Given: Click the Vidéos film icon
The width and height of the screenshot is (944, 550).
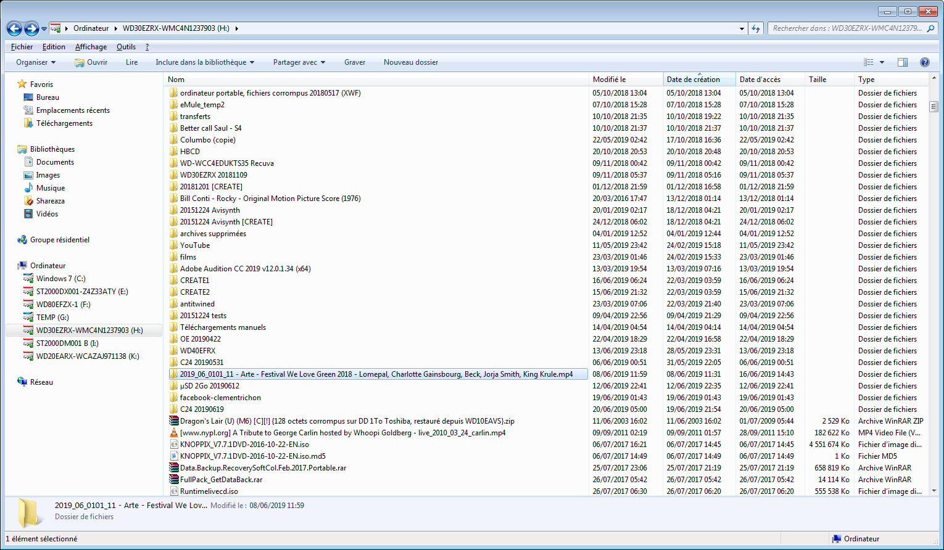Looking at the screenshot, I should 28,214.
